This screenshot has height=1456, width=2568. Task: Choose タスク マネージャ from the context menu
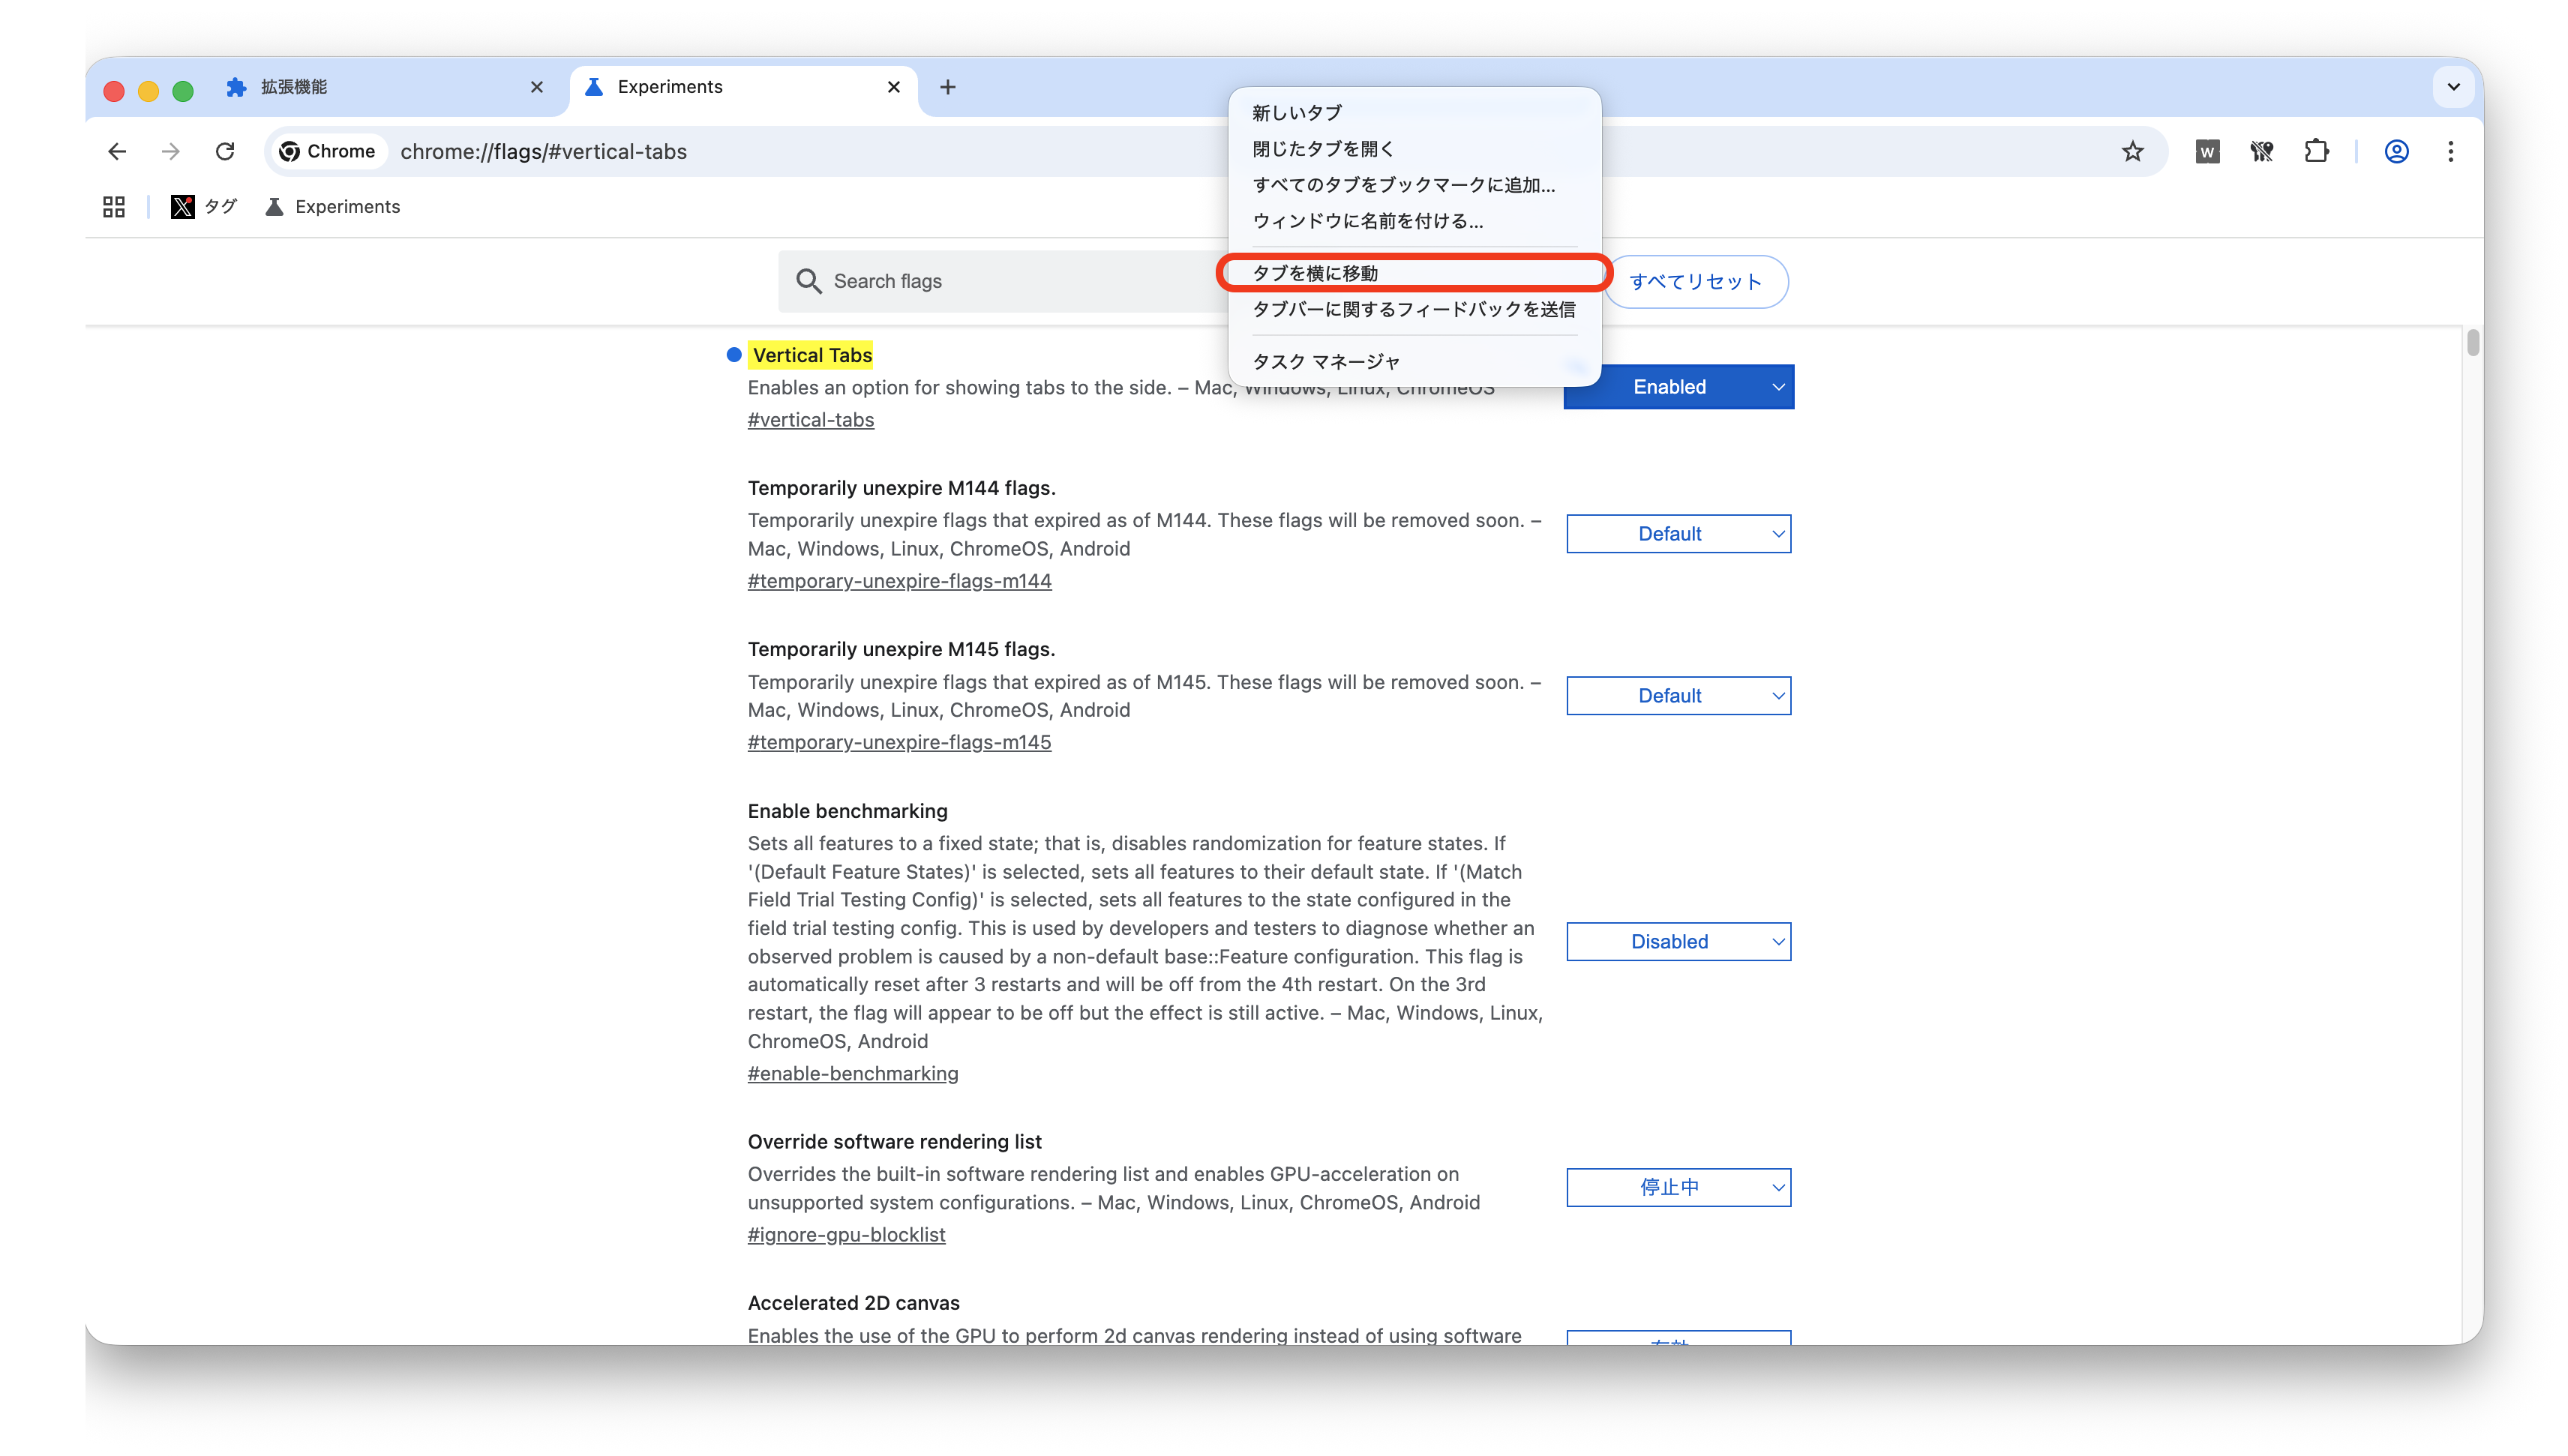click(x=1326, y=362)
